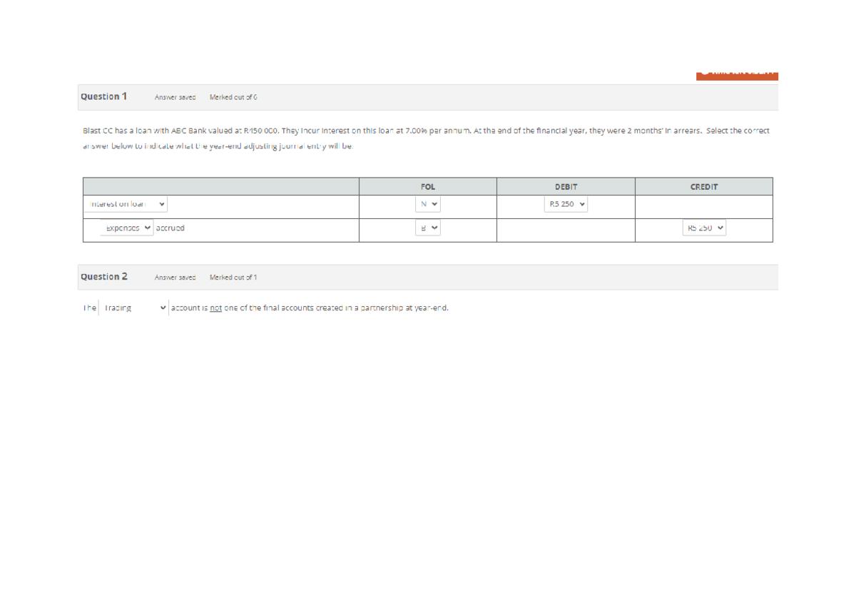Open the 'Interest on loan' account dropdown
Screen dimensions: 856x605
(126, 204)
